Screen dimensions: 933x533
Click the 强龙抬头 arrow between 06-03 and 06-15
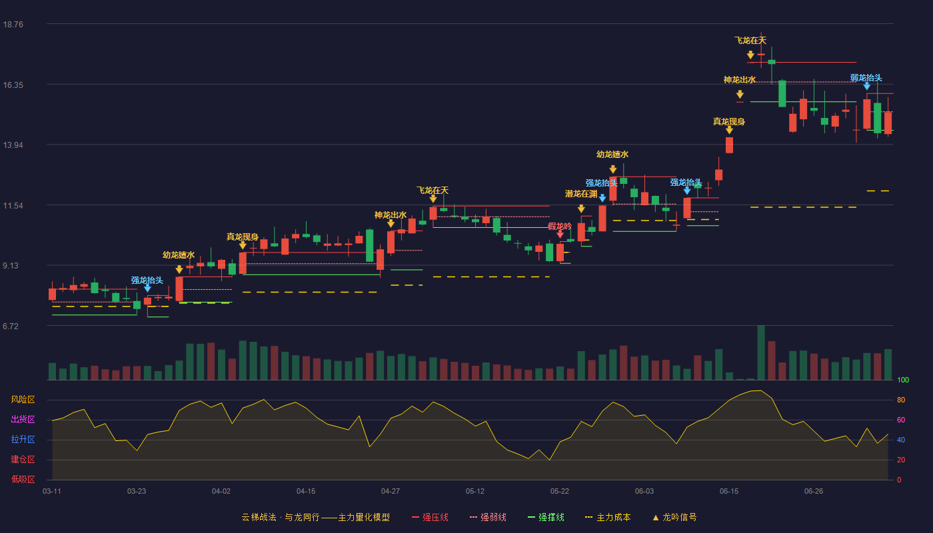687,191
